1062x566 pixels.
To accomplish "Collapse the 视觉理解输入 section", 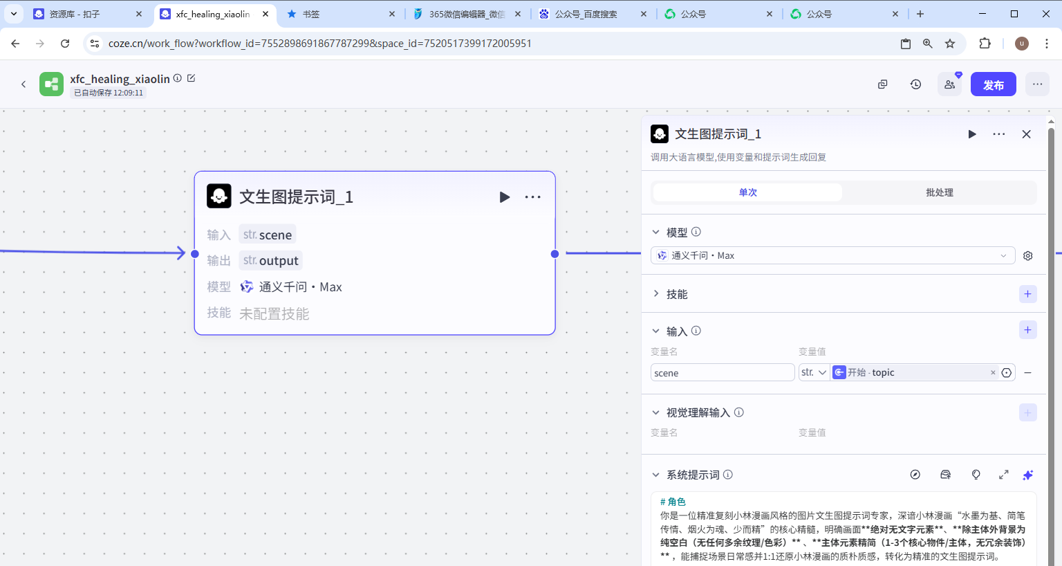I will (x=656, y=412).
